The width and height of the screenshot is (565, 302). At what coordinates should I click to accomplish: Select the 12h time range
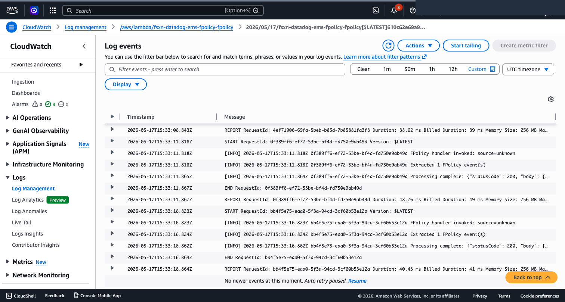pyautogui.click(x=453, y=69)
